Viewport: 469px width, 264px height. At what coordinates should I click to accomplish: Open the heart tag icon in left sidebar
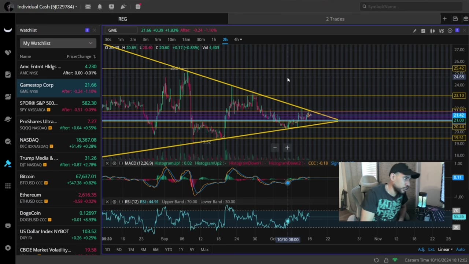(x=8, y=52)
